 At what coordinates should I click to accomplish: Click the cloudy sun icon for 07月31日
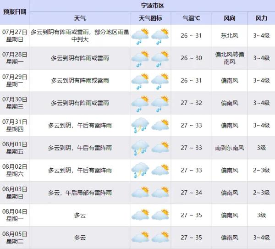click(160, 125)
